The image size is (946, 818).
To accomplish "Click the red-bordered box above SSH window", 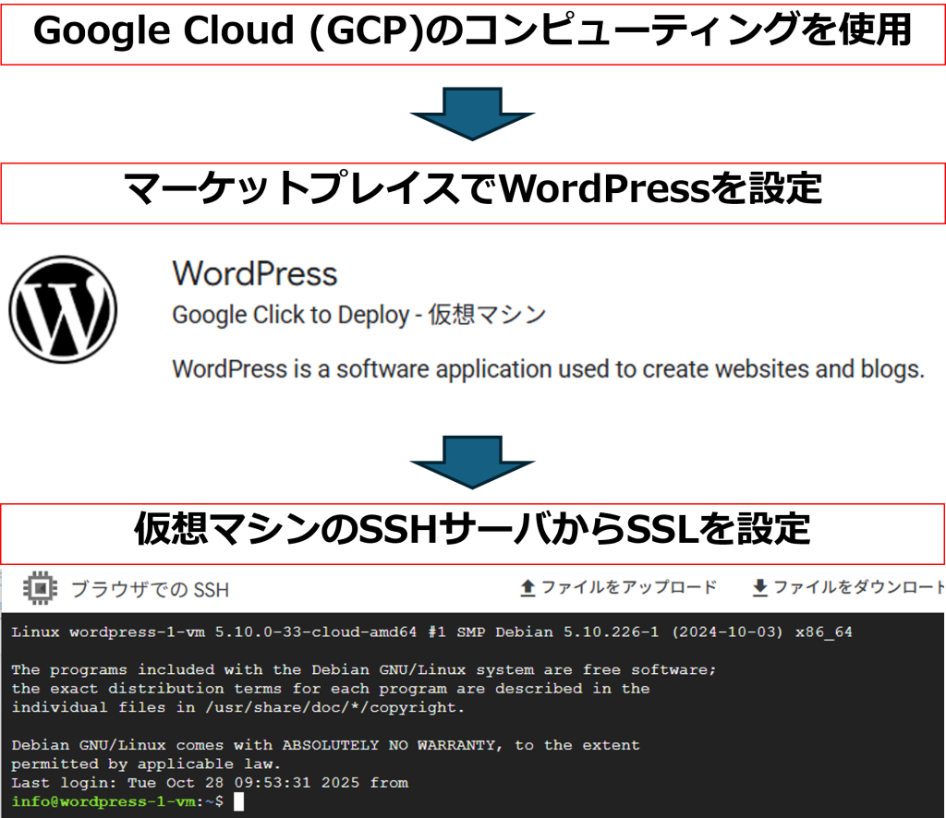I will coord(472,535).
